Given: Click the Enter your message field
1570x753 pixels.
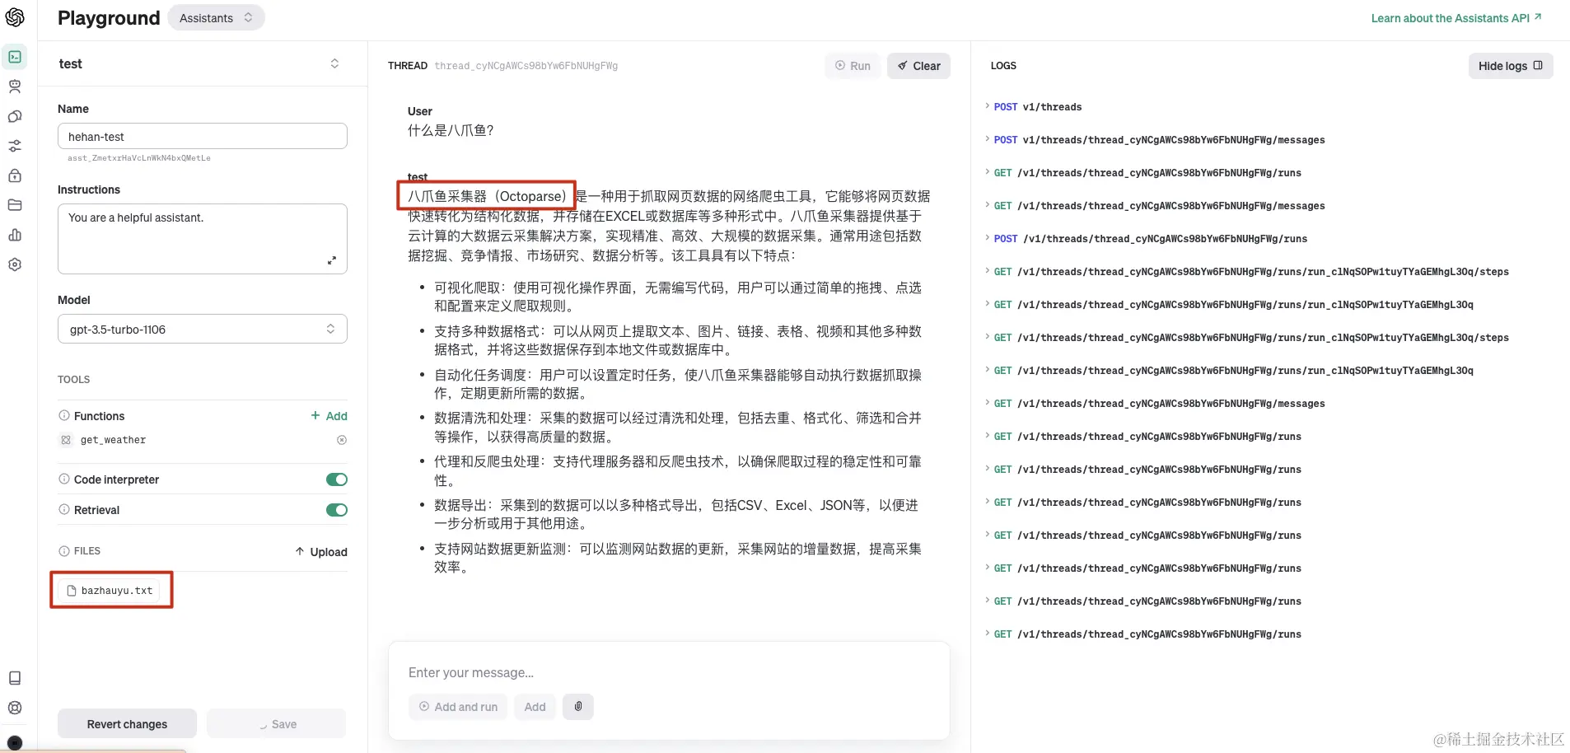Looking at the screenshot, I should point(669,672).
